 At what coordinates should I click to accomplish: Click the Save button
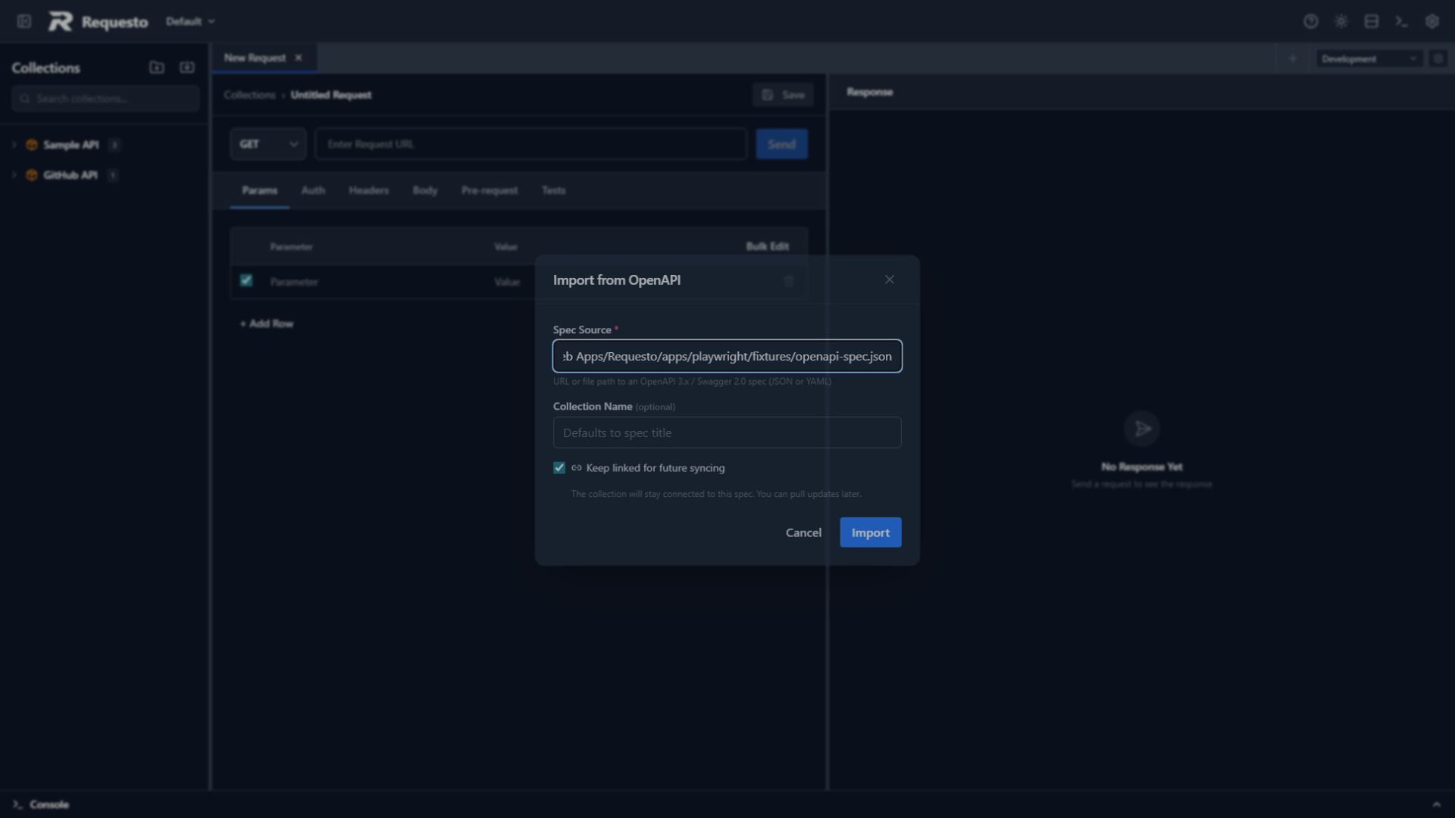click(783, 95)
